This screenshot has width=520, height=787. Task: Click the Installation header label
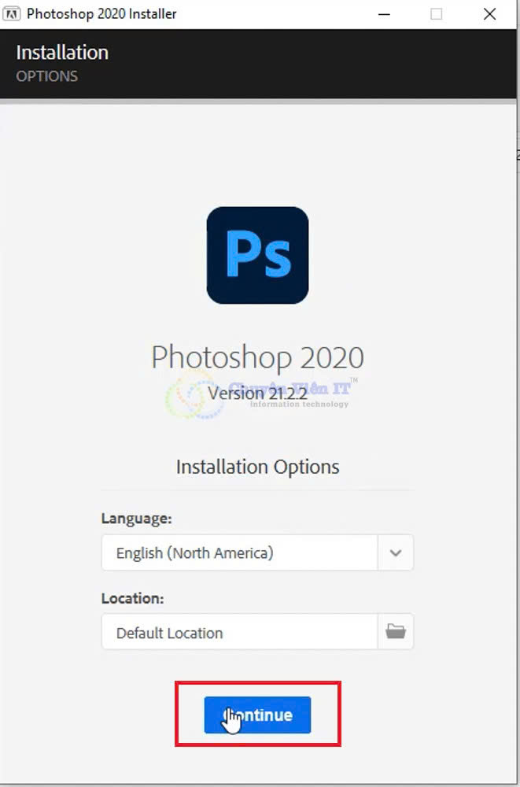point(62,52)
